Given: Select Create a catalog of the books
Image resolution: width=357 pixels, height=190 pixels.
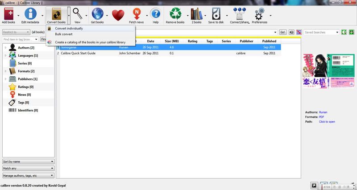Looking at the screenshot, I should tap(91, 42).
